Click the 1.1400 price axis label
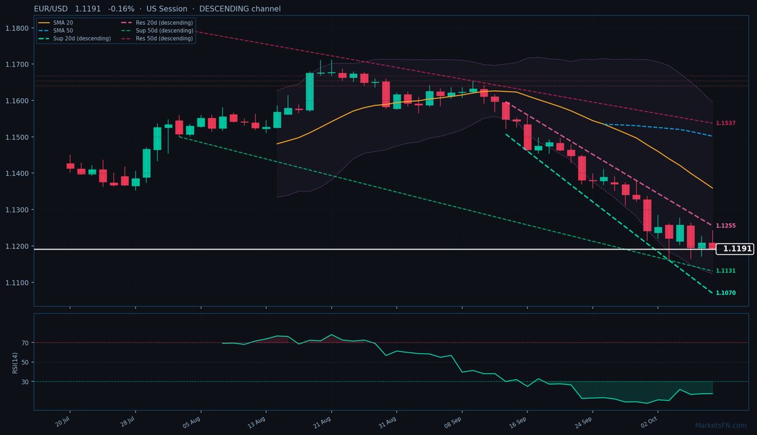 16,173
